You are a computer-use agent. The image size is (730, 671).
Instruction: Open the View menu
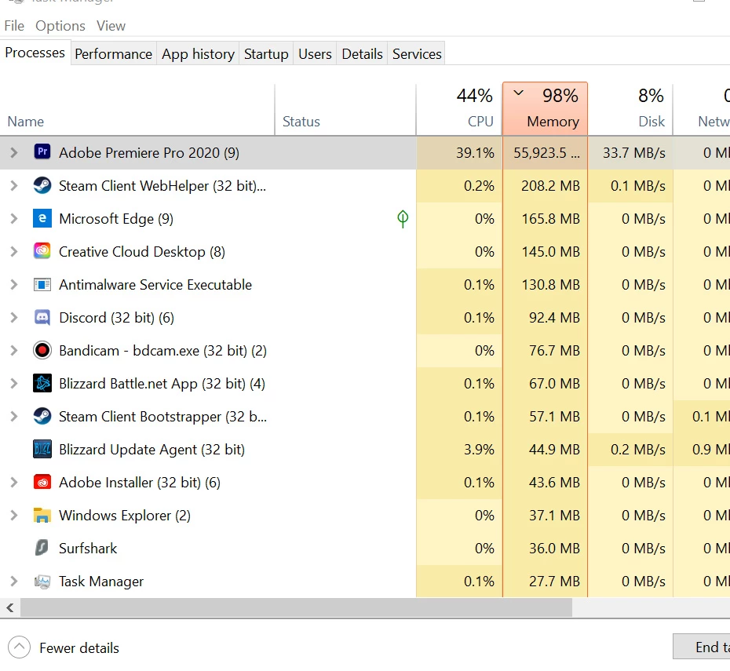111,26
